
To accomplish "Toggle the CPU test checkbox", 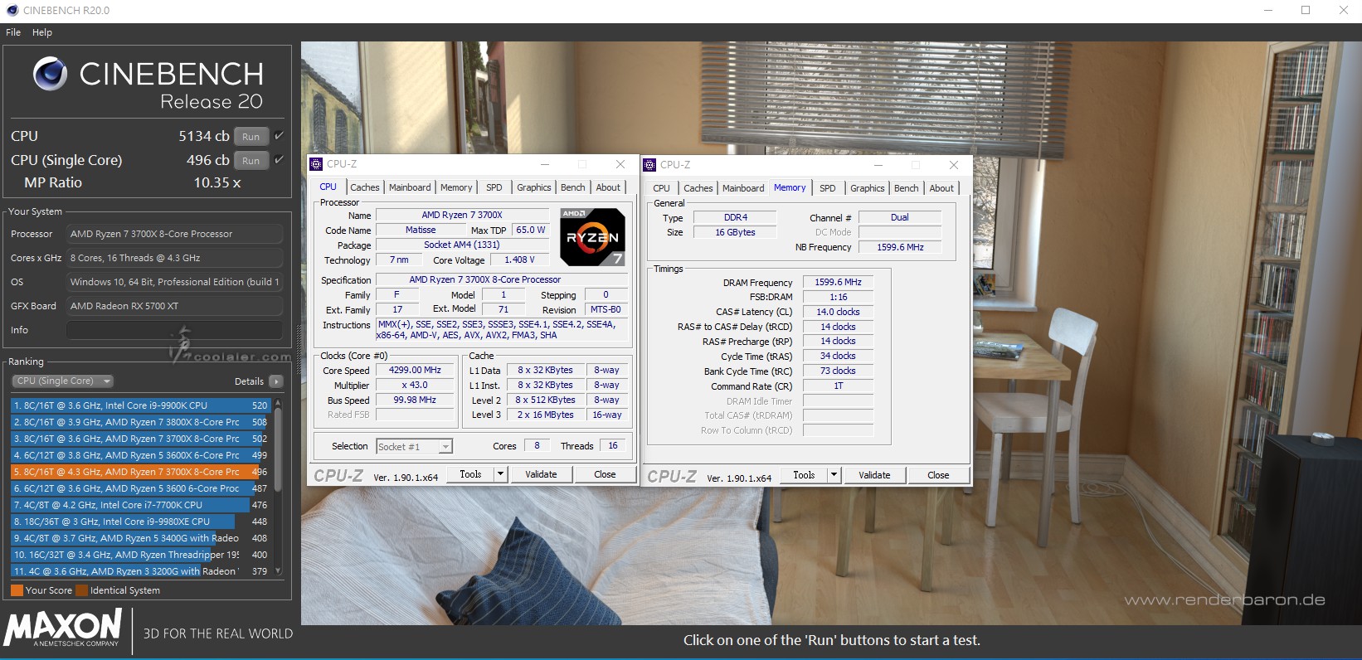I will pos(279,135).
